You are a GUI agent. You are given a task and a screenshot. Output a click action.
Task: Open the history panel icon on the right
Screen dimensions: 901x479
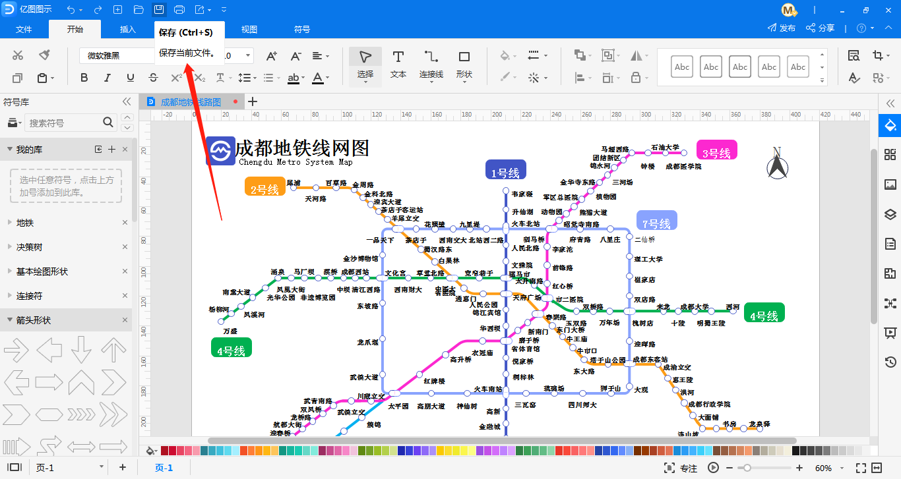[x=890, y=362]
